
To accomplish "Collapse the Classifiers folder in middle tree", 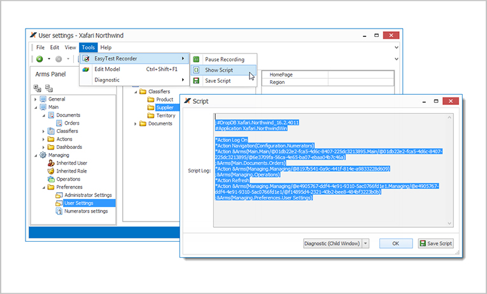I will 136,92.
